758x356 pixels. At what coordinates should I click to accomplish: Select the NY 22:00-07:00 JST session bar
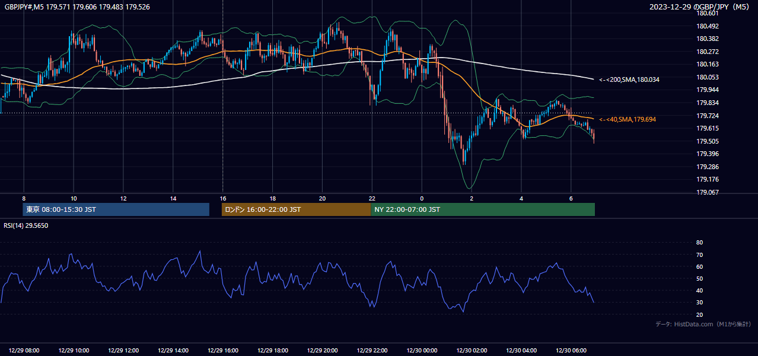point(483,209)
